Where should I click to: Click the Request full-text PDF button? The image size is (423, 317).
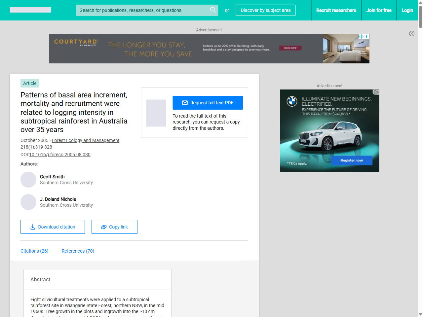pos(208,103)
